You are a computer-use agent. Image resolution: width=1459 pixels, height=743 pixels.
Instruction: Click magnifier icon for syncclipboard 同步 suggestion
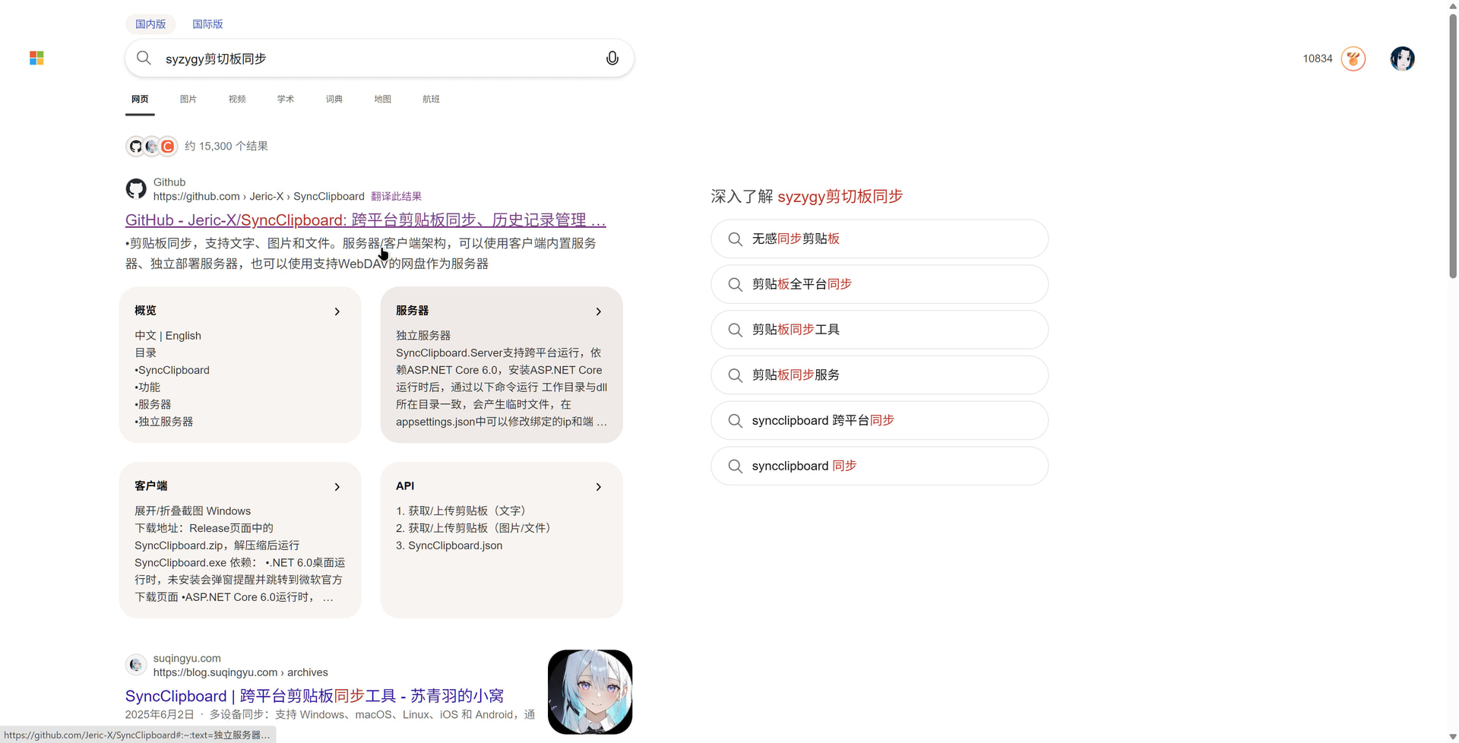pos(735,466)
